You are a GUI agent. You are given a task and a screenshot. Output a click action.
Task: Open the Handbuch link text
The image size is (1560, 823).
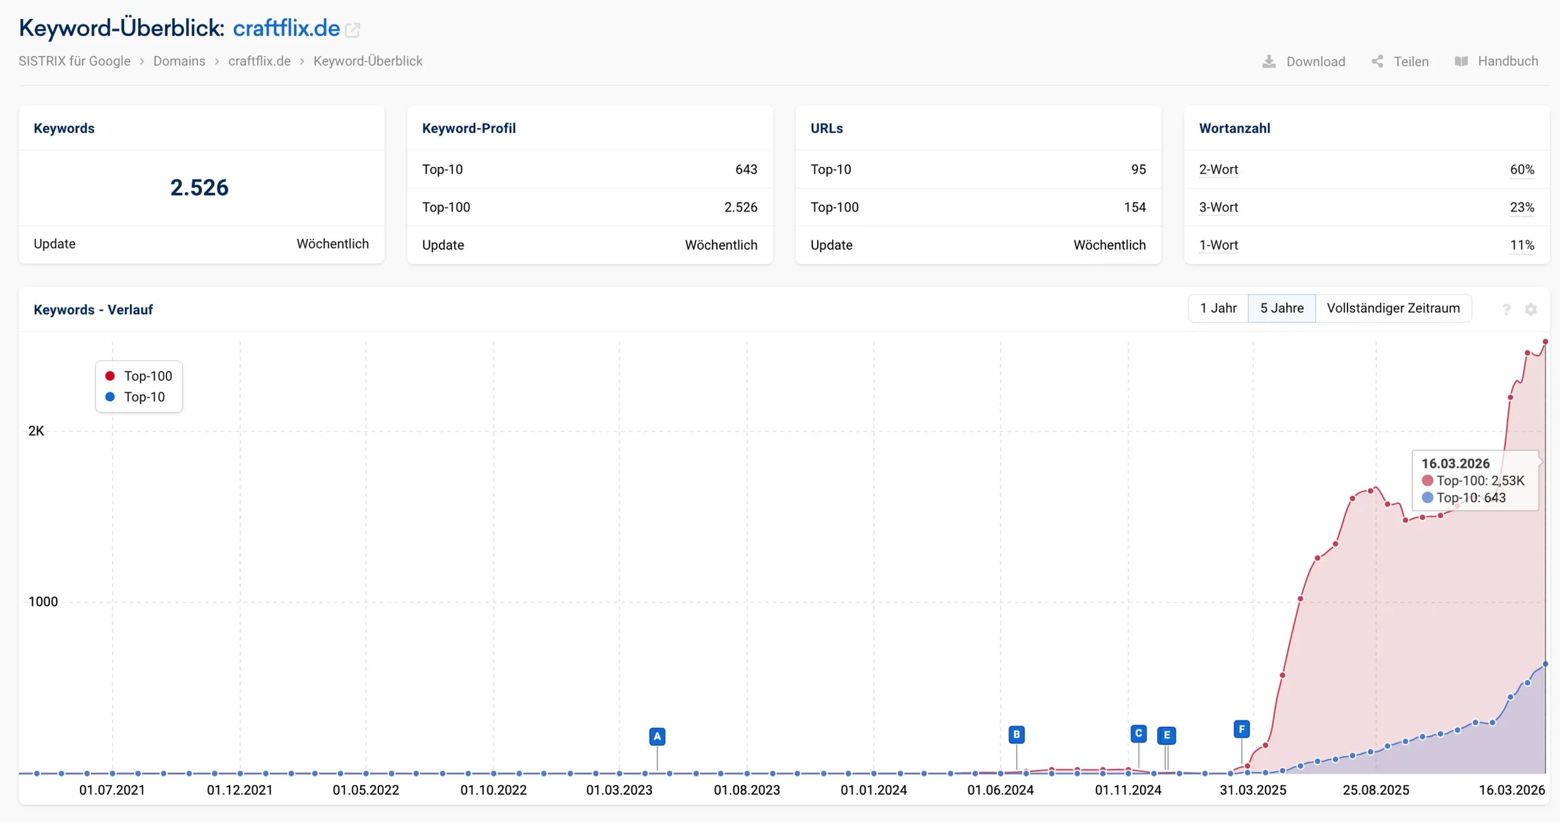tap(1508, 61)
